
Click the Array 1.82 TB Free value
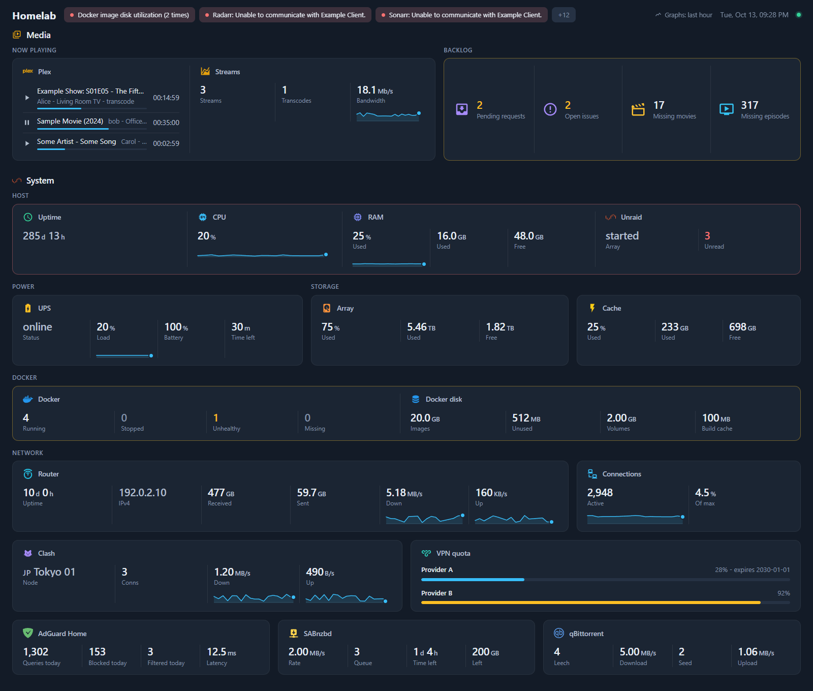point(500,326)
